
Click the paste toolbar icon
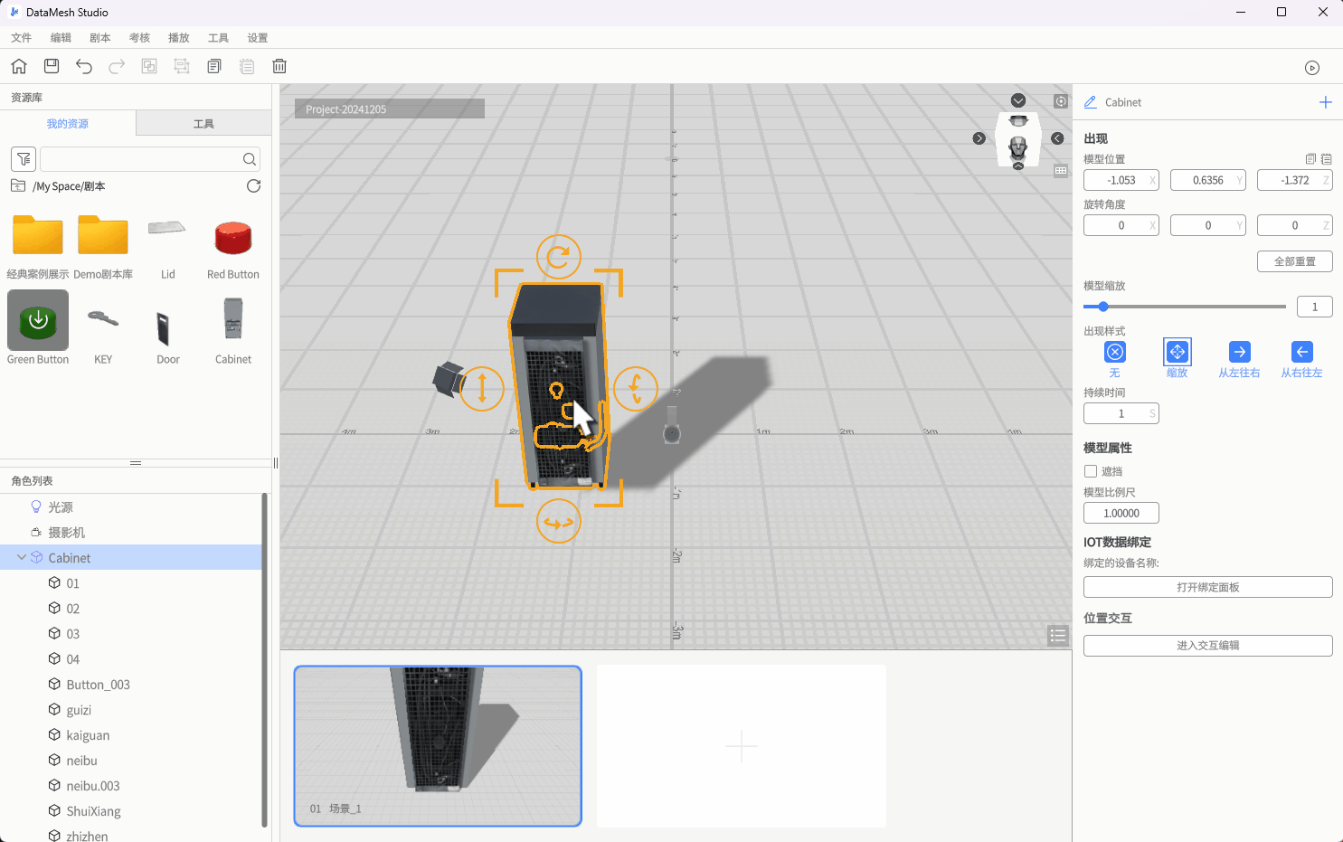[247, 66]
